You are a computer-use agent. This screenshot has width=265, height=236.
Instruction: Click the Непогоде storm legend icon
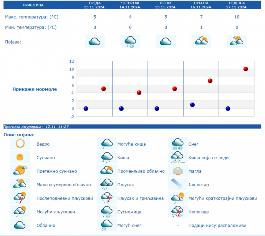tap(178, 212)
